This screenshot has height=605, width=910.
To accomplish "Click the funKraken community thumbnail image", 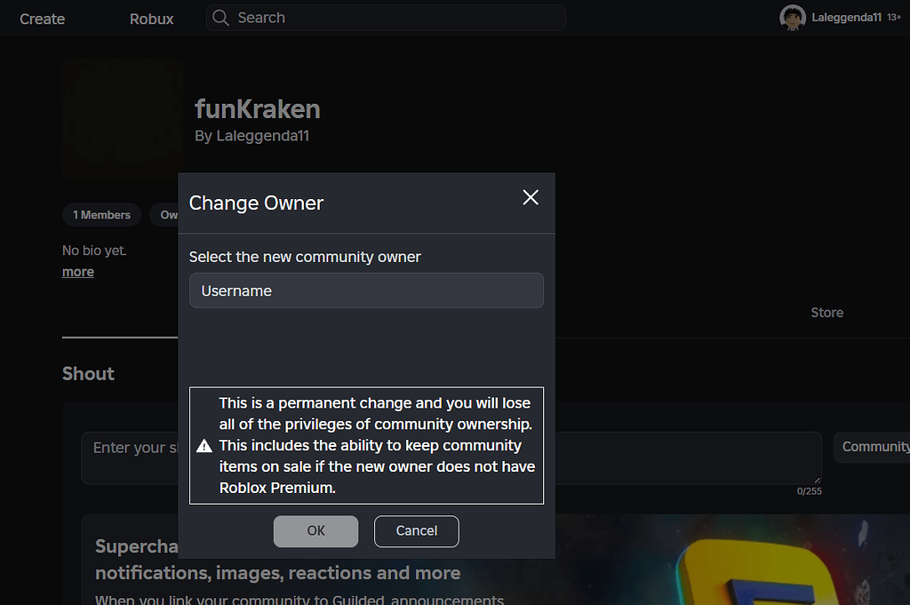I will click(122, 119).
